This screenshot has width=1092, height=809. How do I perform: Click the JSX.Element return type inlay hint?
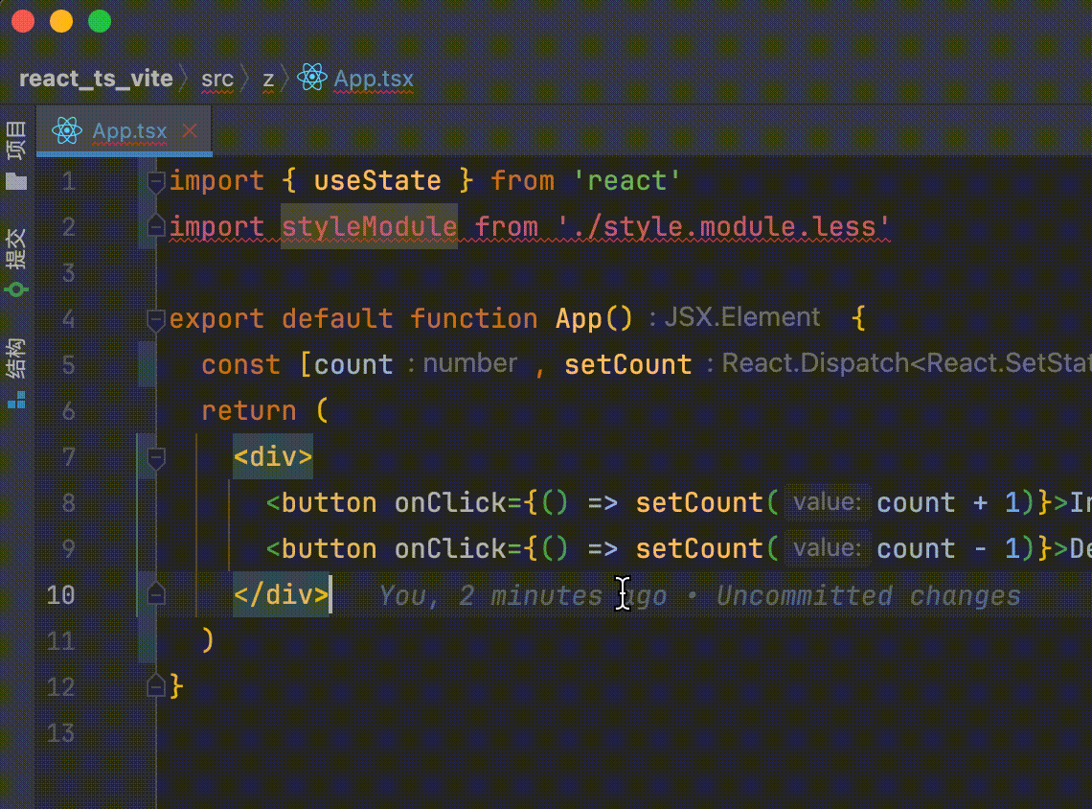(x=741, y=317)
